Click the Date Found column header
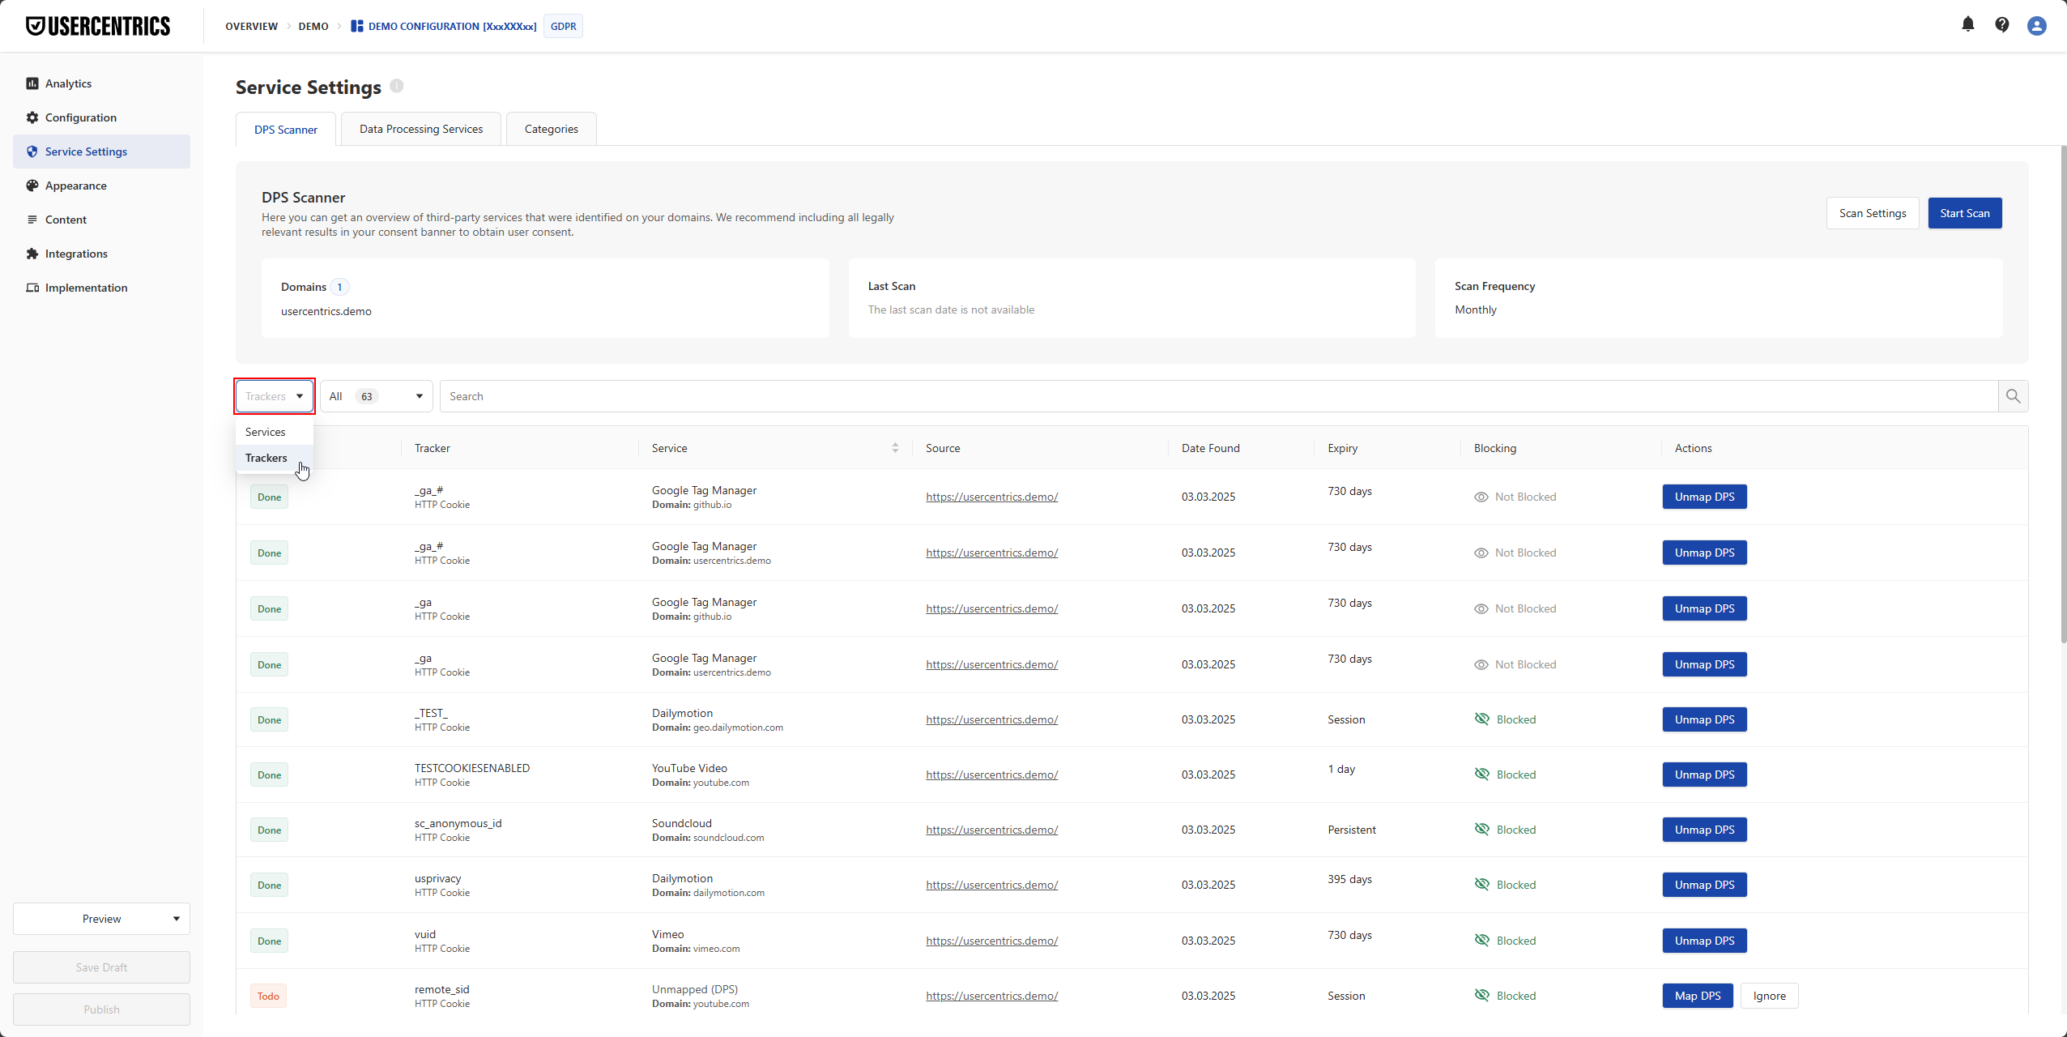This screenshot has height=1037, width=2067. (1211, 448)
